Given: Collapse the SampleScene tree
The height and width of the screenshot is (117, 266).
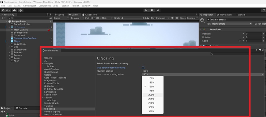Looking at the screenshot, I should tap(7, 22).
